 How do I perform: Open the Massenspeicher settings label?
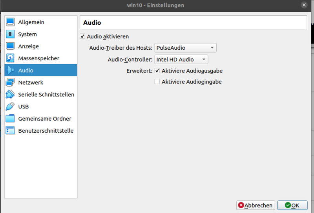point(38,59)
